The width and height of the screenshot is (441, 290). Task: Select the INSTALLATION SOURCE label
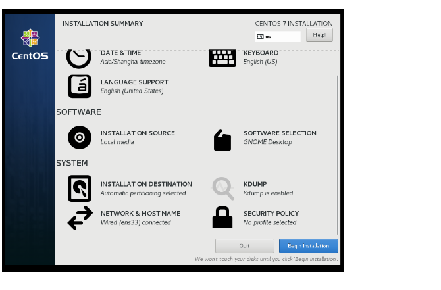[x=138, y=133]
